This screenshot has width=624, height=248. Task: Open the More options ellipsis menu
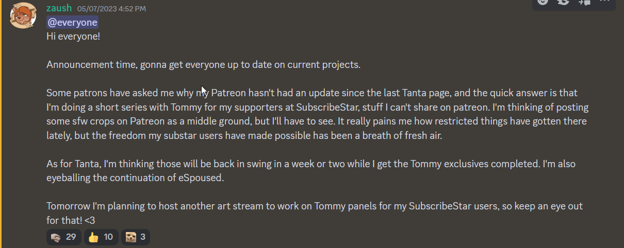click(604, 2)
